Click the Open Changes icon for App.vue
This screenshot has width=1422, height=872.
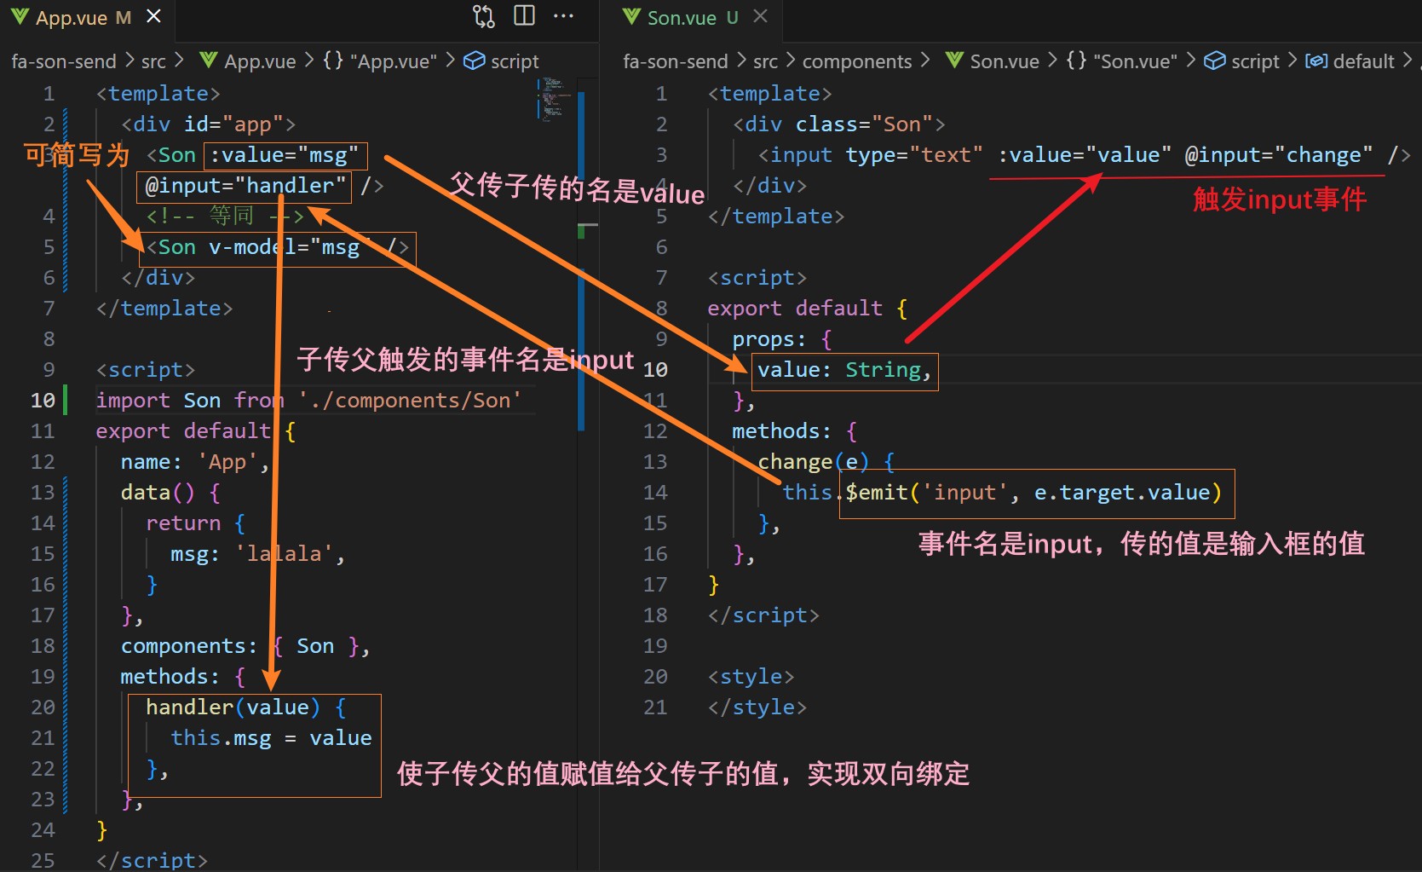[x=484, y=16]
